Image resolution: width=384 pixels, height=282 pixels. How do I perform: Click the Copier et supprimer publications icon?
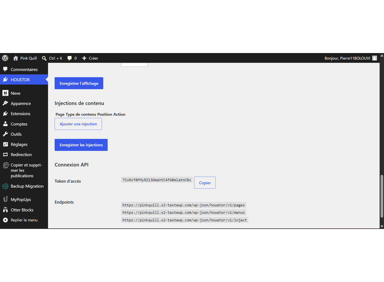point(6,165)
